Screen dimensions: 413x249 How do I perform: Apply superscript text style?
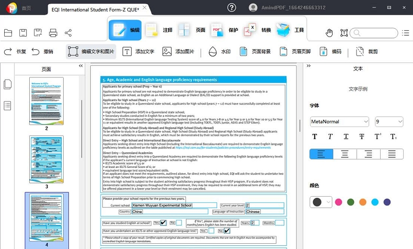pyautogui.click(x=377, y=137)
